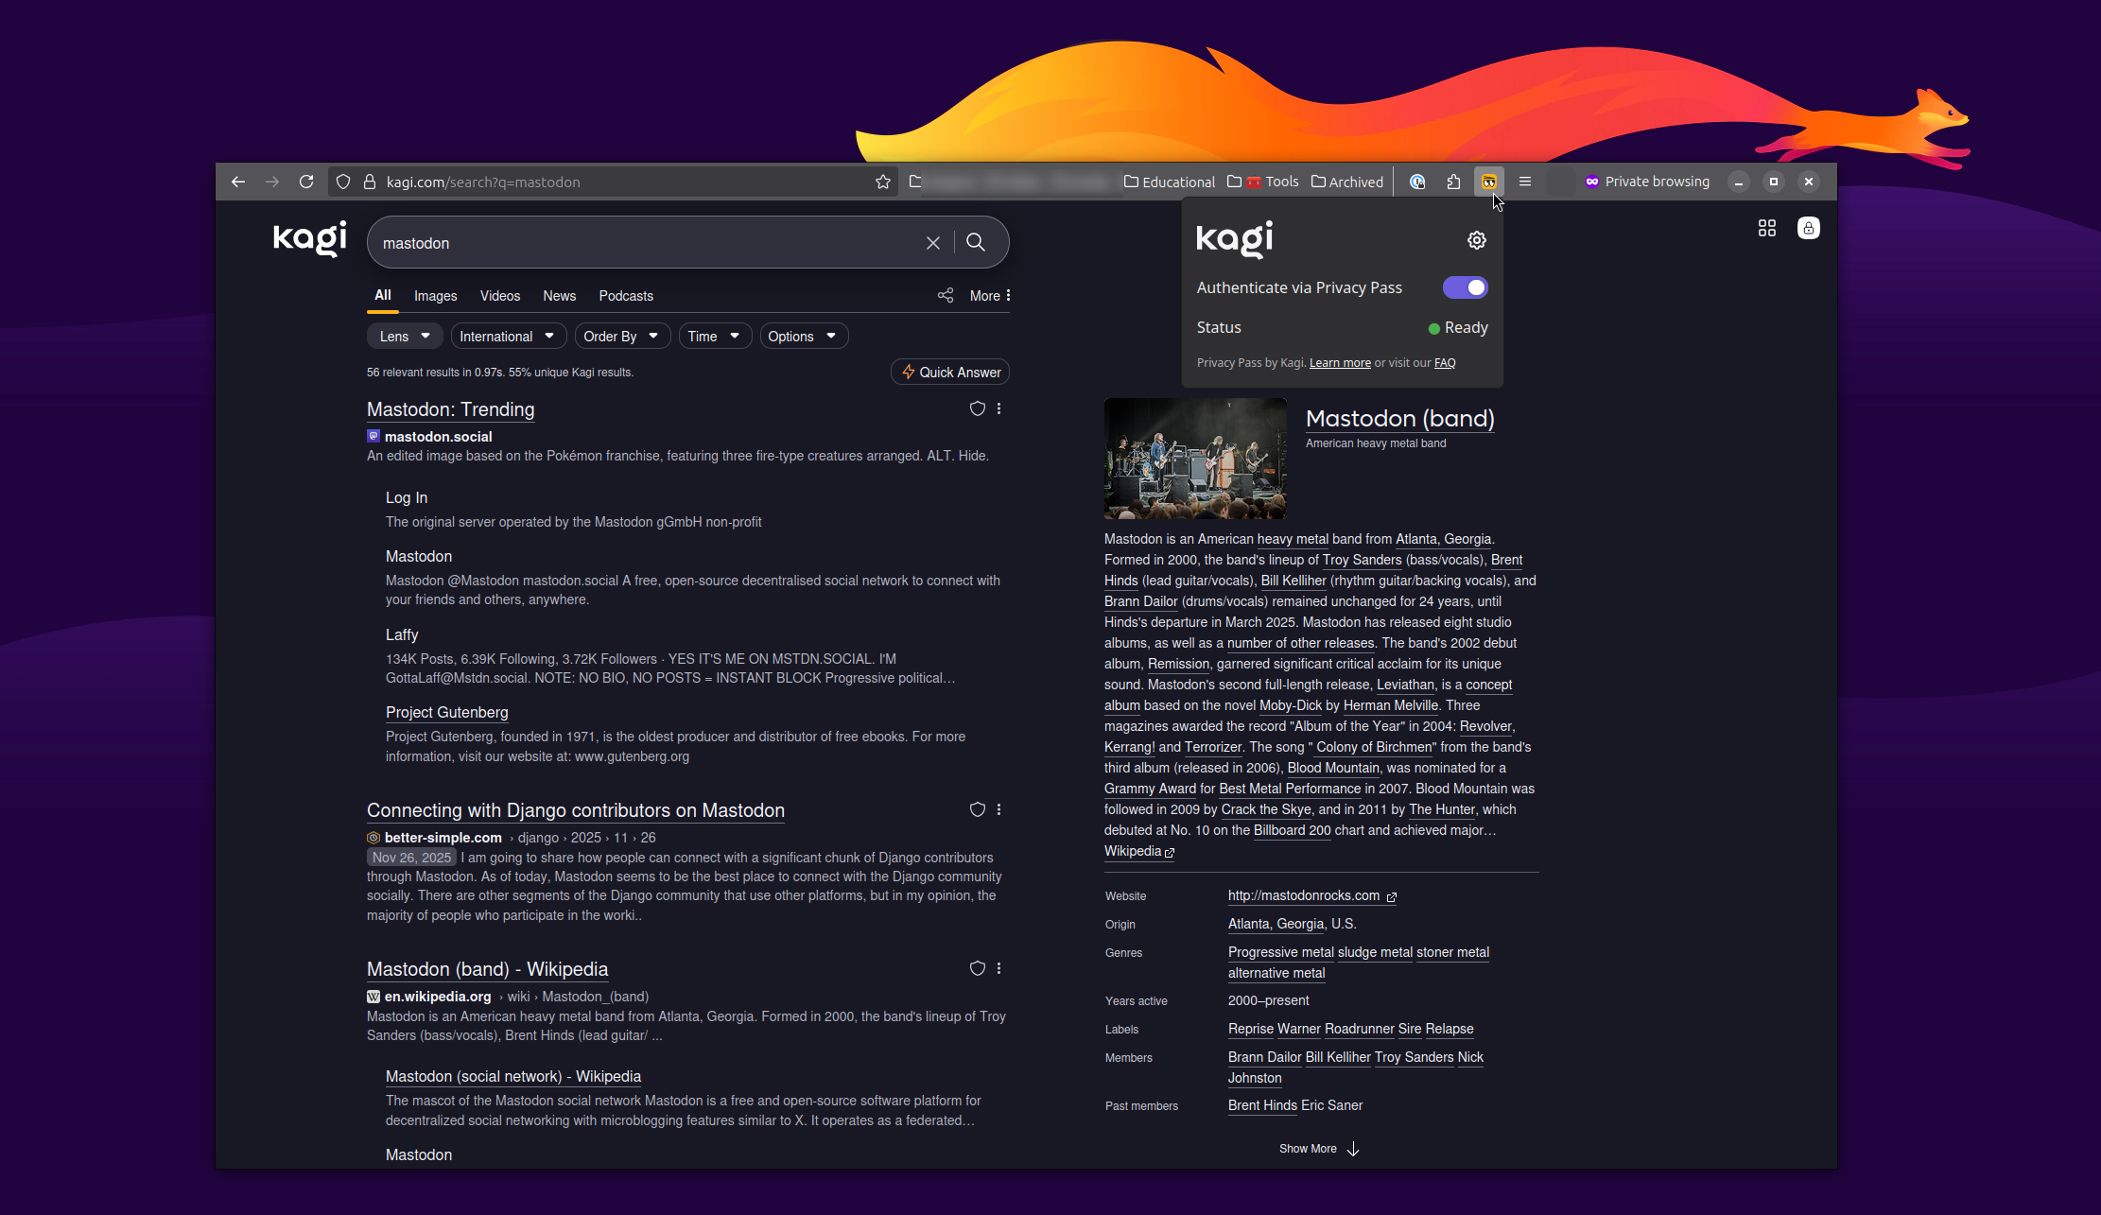The width and height of the screenshot is (2101, 1215).
Task: Toggle Authenticate via Privacy Pass switch
Action: point(1464,287)
